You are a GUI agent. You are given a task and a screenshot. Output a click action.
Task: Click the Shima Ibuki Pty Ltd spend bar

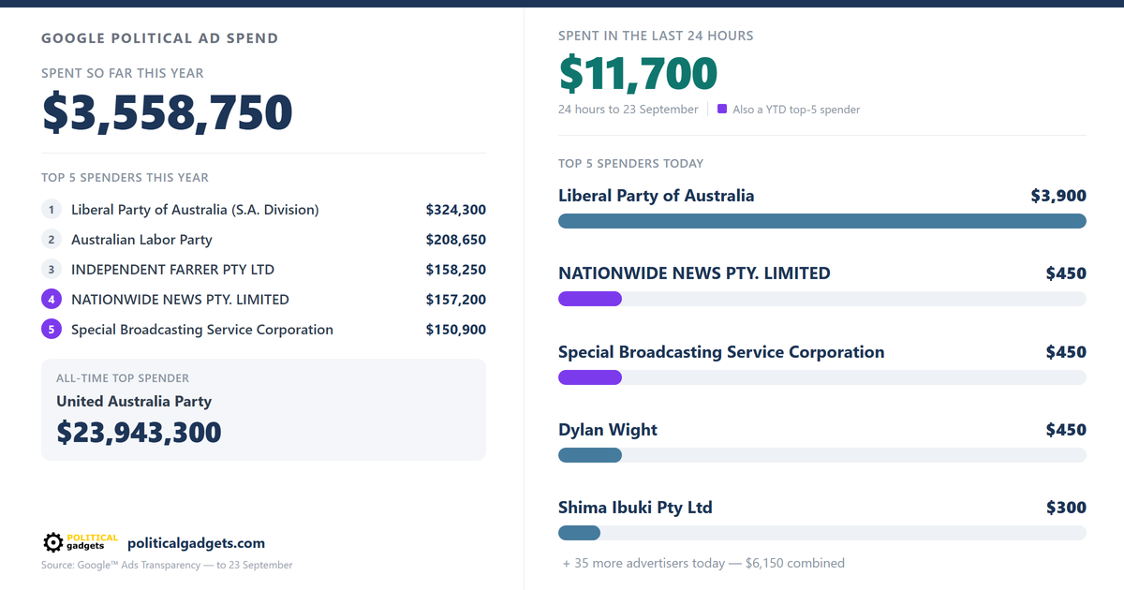pos(579,533)
